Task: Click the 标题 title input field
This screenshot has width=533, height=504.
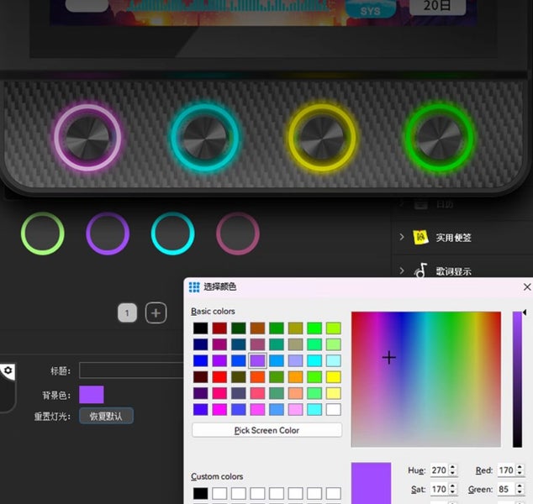Action: pos(131,370)
